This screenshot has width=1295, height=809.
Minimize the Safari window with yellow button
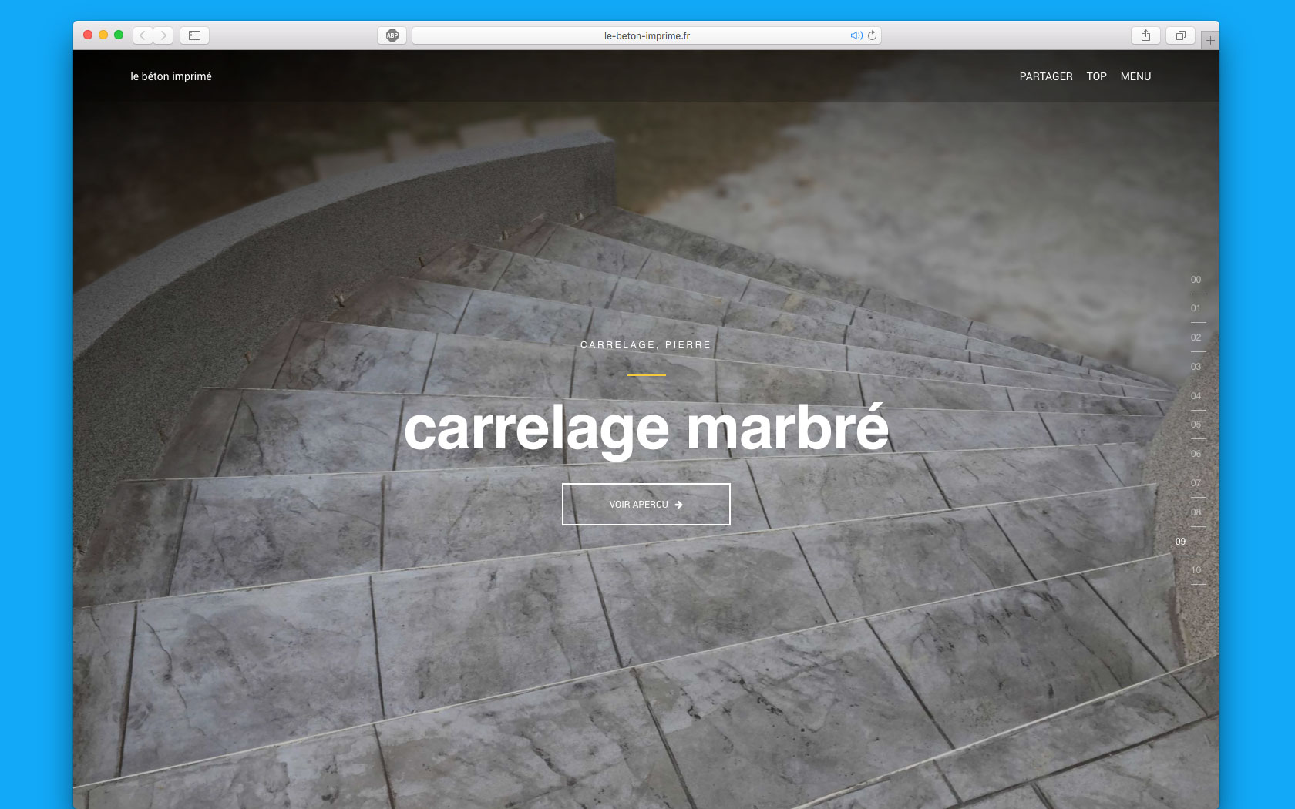103,35
